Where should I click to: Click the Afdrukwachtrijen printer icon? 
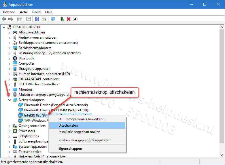coord(15,32)
